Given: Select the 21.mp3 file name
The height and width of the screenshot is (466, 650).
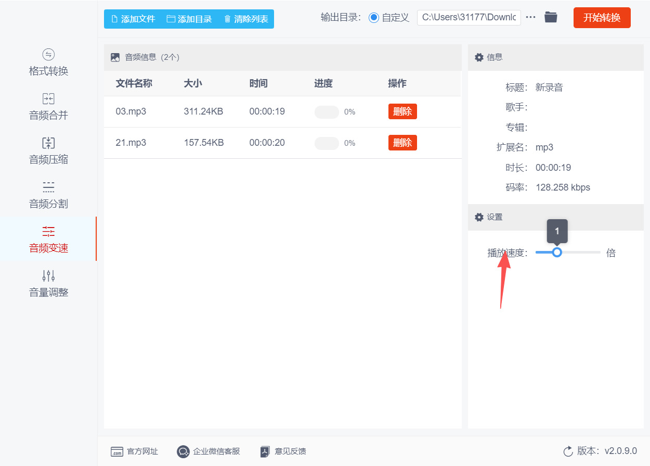Looking at the screenshot, I should coord(131,143).
